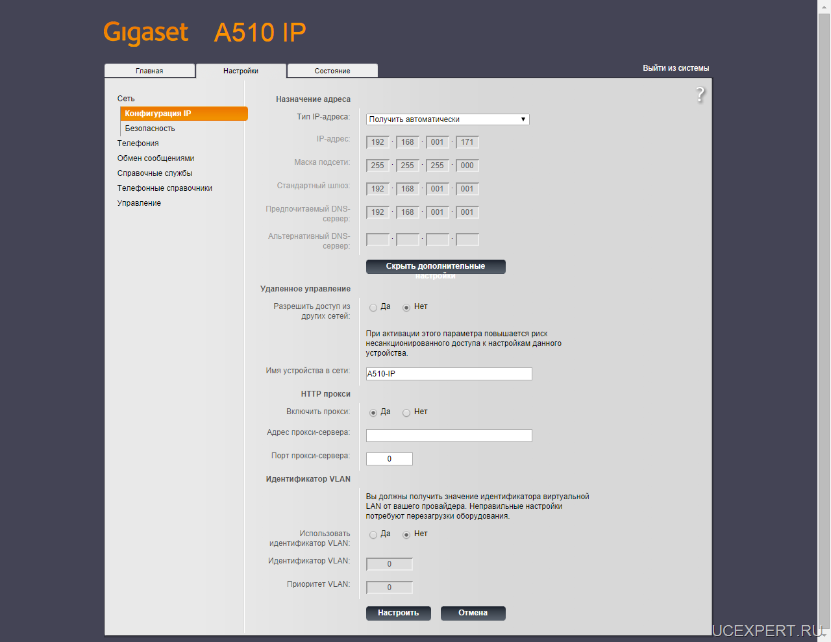Open the Управление section

[x=139, y=203]
